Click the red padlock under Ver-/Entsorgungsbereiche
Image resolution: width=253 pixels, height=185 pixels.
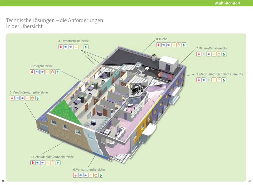(x=12, y=98)
